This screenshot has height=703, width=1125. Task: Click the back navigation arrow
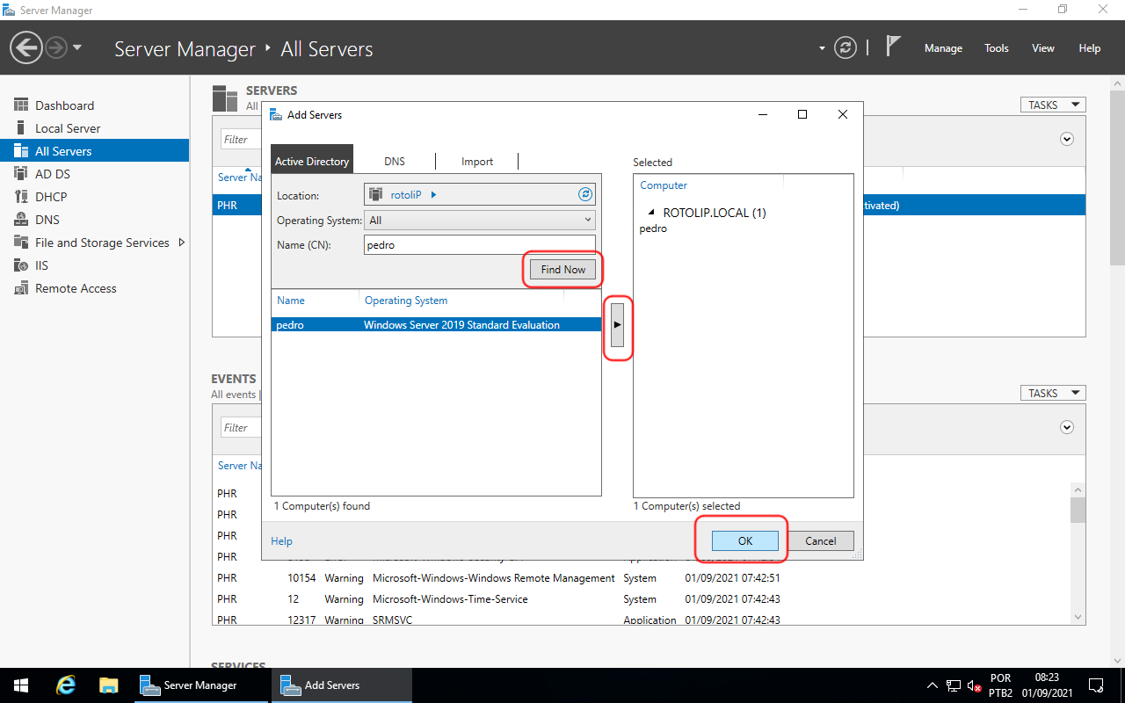(x=25, y=46)
